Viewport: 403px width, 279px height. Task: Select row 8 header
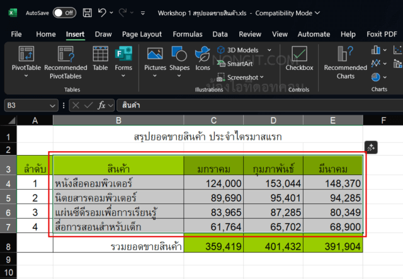tap(8, 242)
